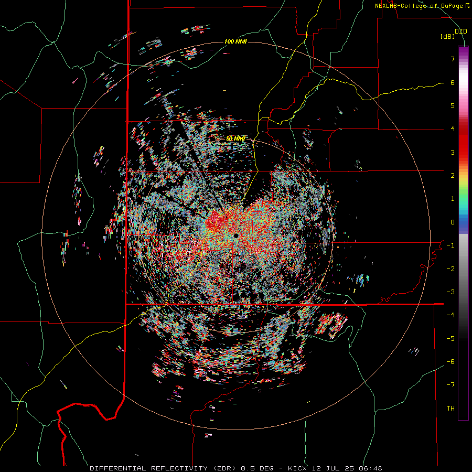Screen dimensions: 472x472
Task: Click the 1 value on the color scale
Action: [453, 199]
